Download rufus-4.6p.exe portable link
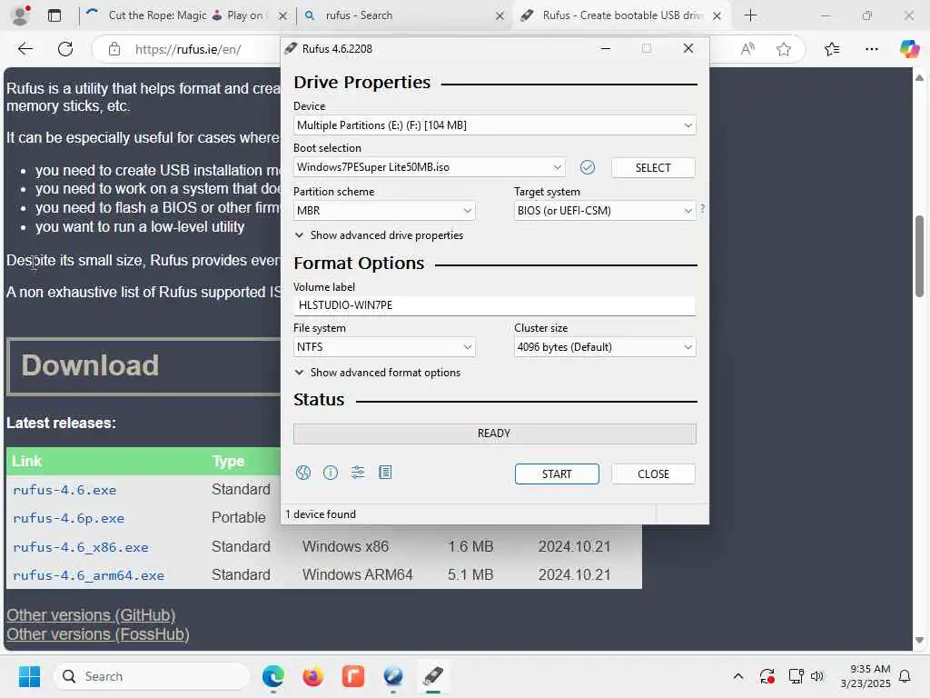 coord(69,518)
